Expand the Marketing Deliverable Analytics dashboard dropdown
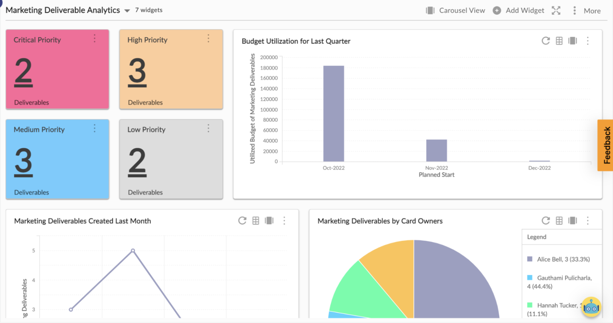The height and width of the screenshot is (323, 613). (x=127, y=11)
